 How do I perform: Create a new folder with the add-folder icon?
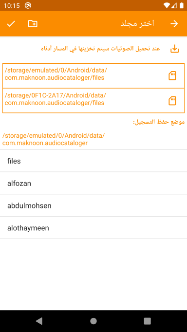point(33,24)
